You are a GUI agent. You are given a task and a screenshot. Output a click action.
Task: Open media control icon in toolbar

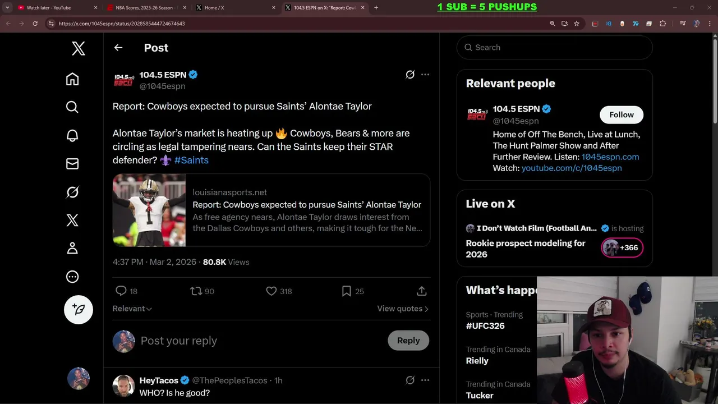[x=683, y=24]
